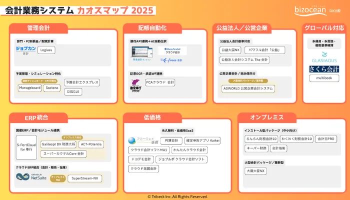Click the 銀行API連携＋AI自動仕訳 subheading
The width and height of the screenshot is (350, 200).
[148, 41]
